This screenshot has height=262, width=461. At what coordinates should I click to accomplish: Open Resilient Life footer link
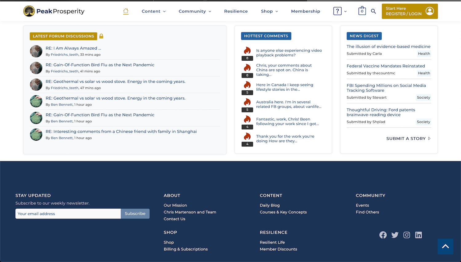coord(272,242)
